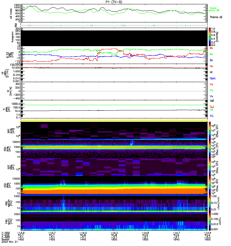
Task: Select the blue "Ti⊥" temperature legend label
Action: click(212, 116)
